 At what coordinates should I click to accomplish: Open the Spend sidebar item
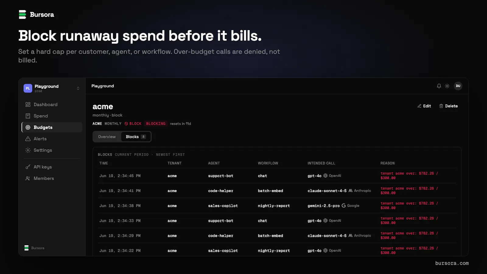(x=52, y=116)
